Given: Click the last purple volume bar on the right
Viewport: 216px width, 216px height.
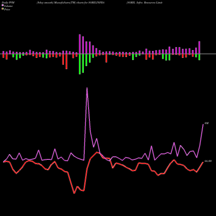Looking at the screenshot, I should (x=199, y=48).
